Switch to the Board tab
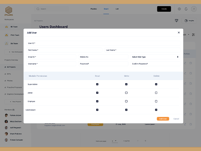Viewport: 201px width, 151px height. point(106,9)
